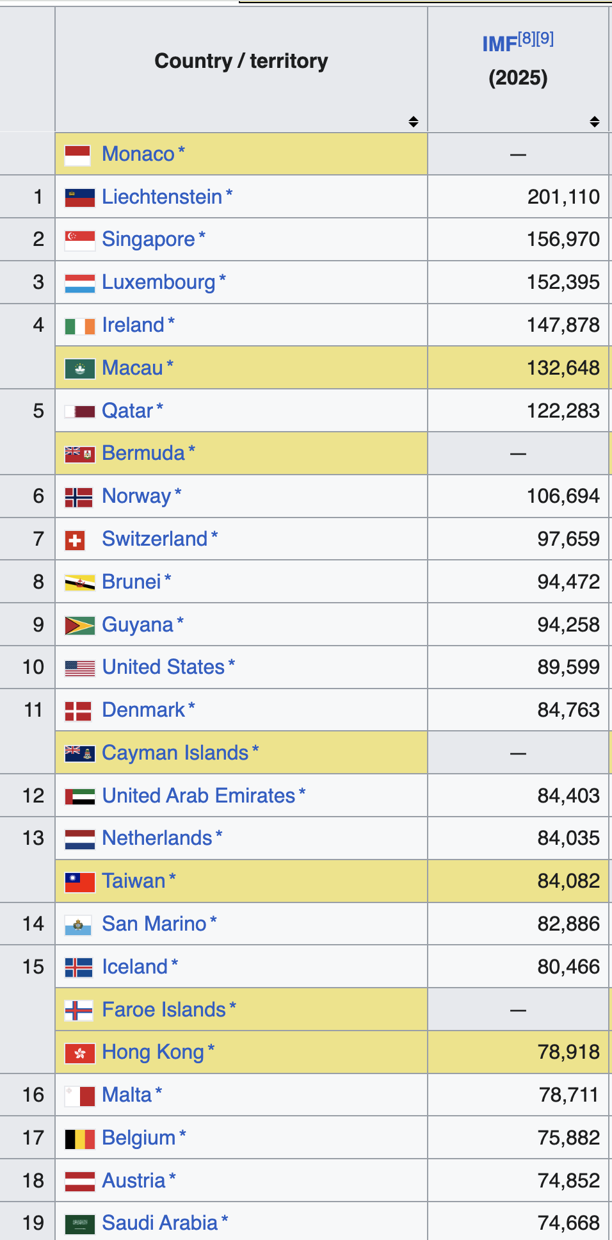The image size is (612, 1240).
Task: Select the 132,648 value for Macau
Action: tap(563, 368)
